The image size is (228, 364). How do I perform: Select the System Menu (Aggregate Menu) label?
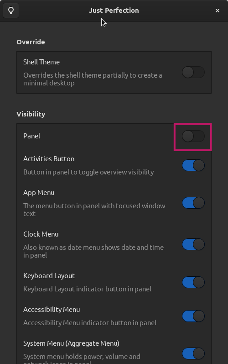pyautogui.click(x=72, y=343)
